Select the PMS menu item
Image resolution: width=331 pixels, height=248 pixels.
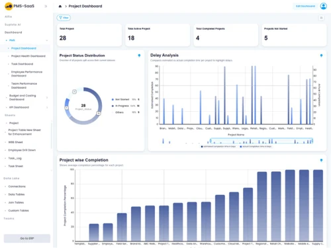[12, 40]
